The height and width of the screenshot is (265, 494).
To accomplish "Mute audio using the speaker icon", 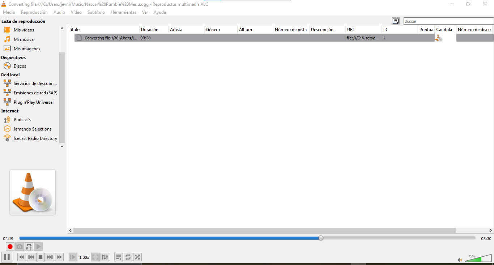I will [460, 260].
